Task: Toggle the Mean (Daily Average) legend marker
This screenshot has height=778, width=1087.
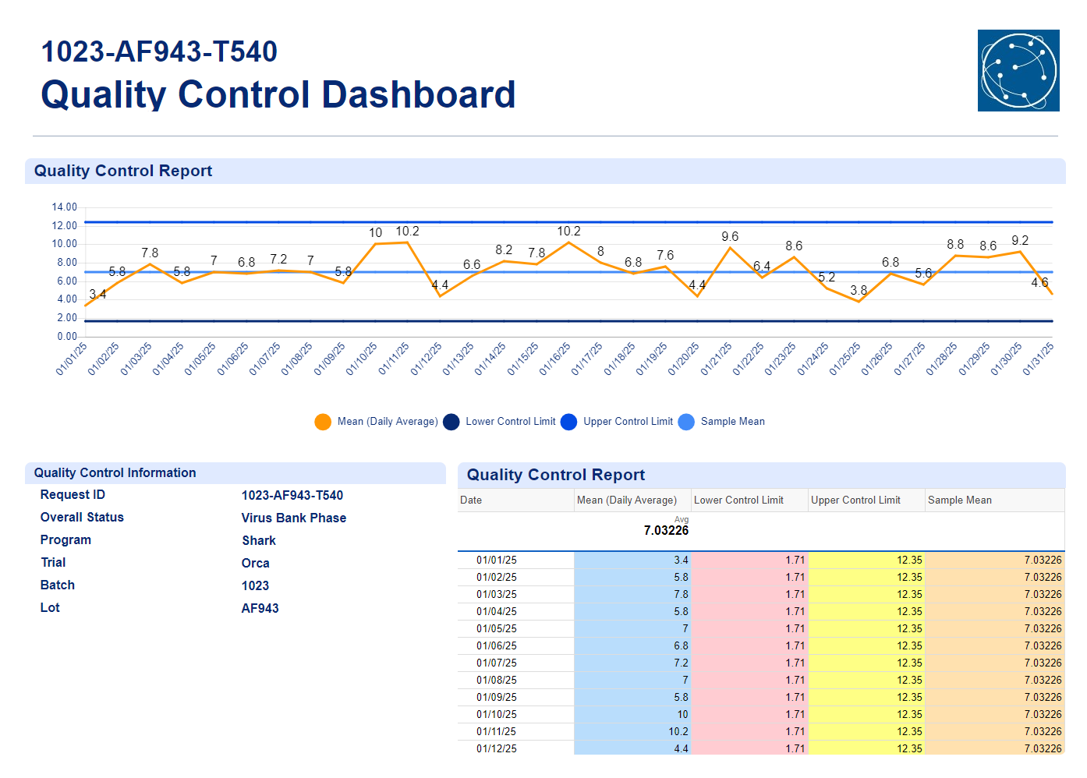Action: coord(323,422)
